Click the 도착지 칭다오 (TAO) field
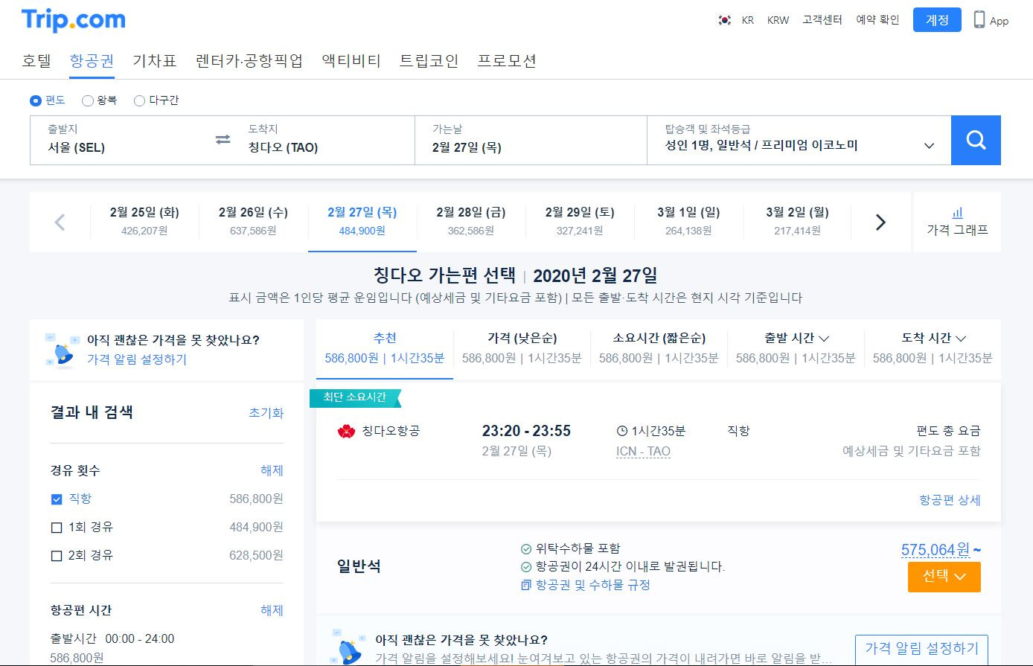Viewport: 1033px width, 666px height. [324, 140]
